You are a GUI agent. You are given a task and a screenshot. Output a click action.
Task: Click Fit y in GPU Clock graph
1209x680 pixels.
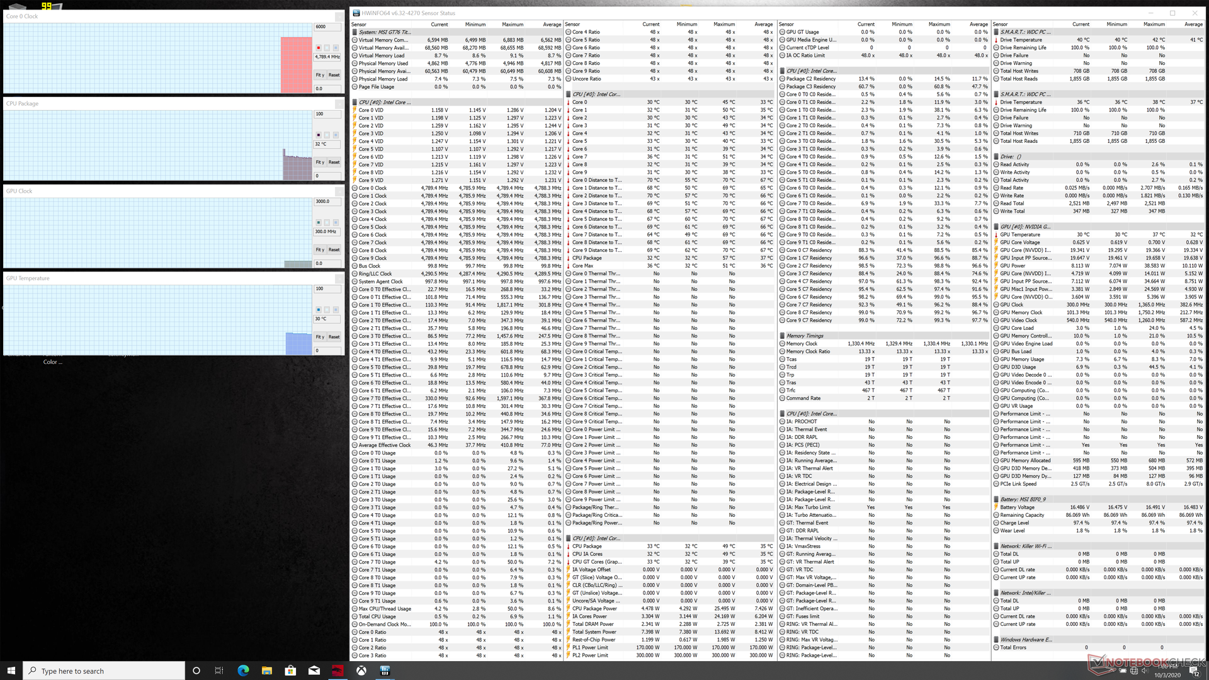[x=320, y=250]
